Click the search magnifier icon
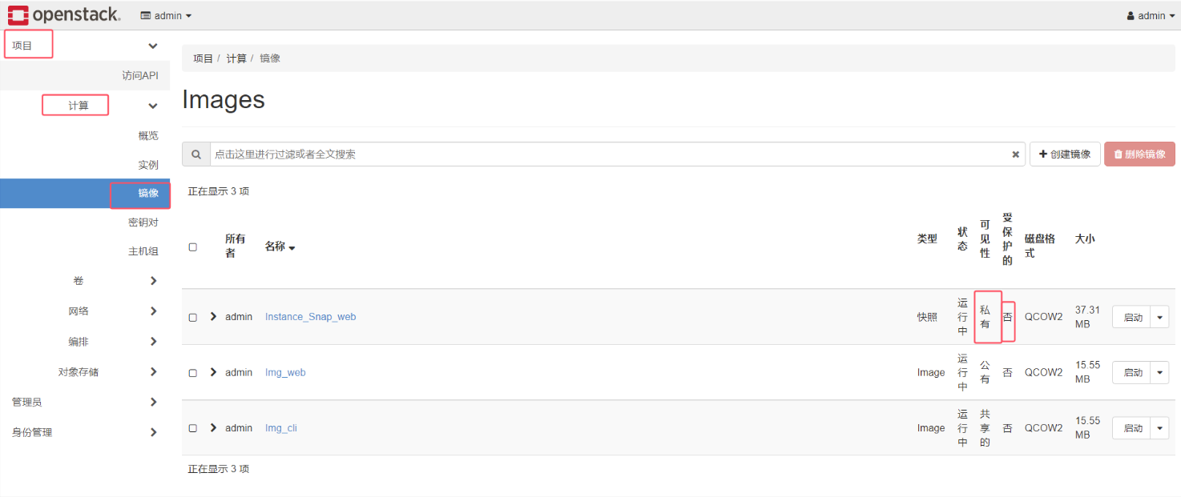 click(x=196, y=154)
